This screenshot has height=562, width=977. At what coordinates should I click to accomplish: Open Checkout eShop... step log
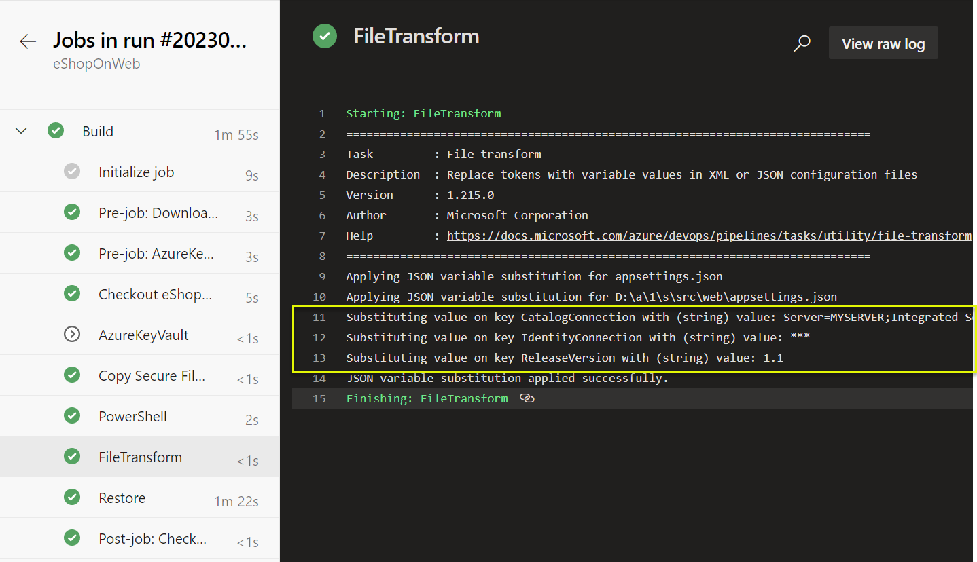click(x=140, y=294)
